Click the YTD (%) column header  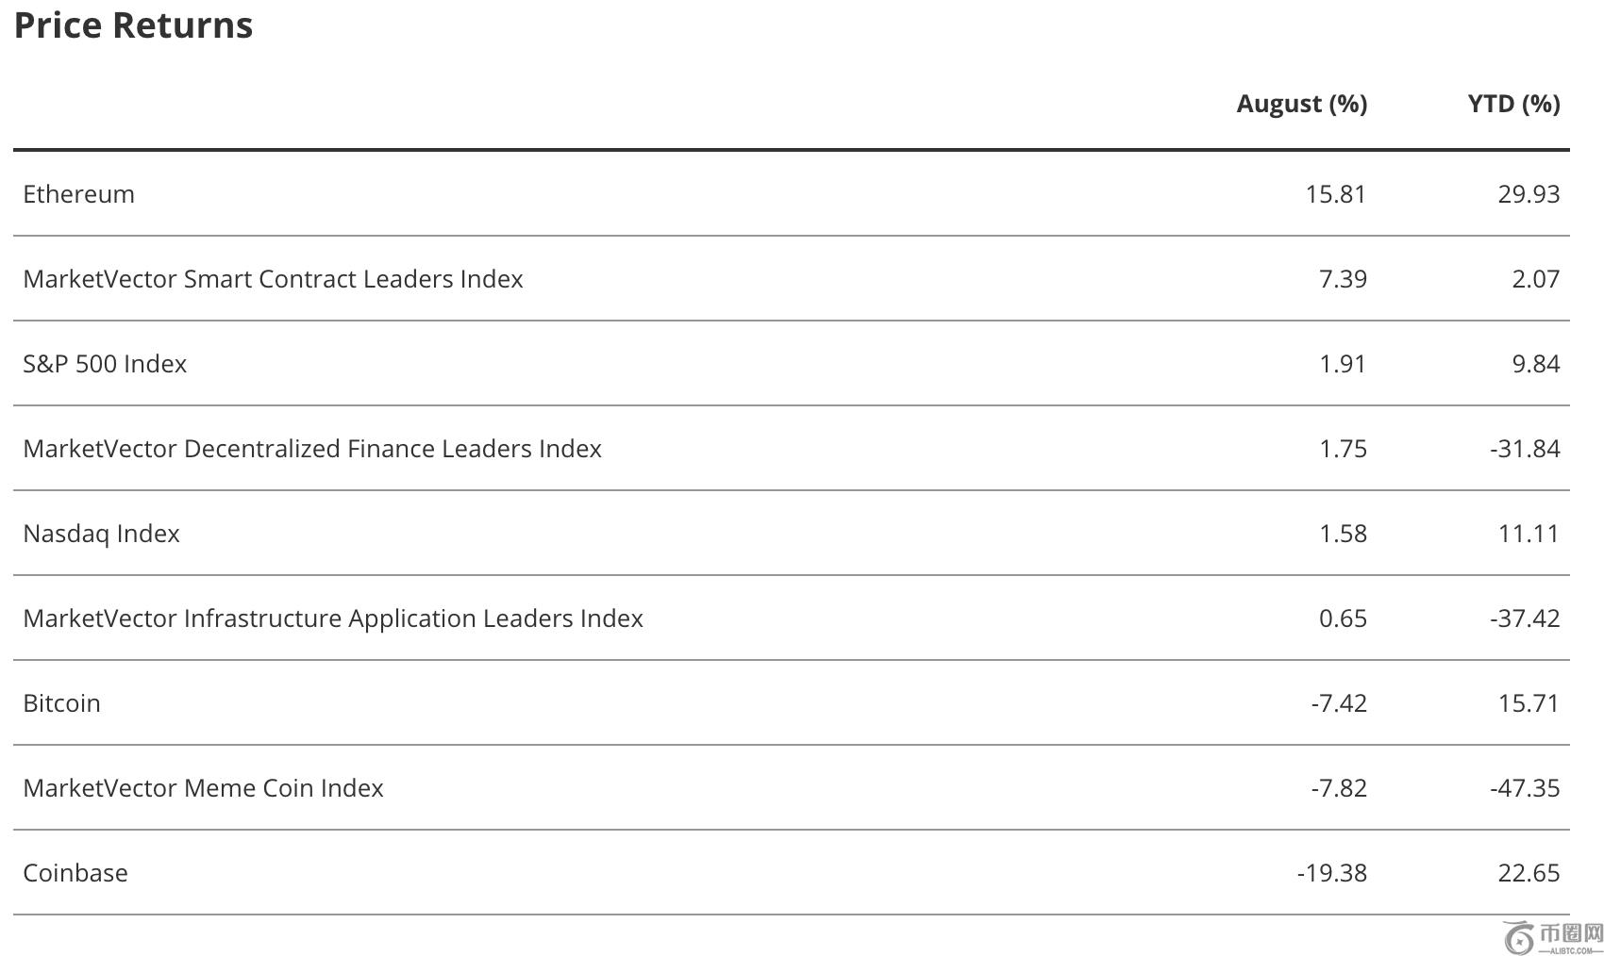tap(1513, 104)
